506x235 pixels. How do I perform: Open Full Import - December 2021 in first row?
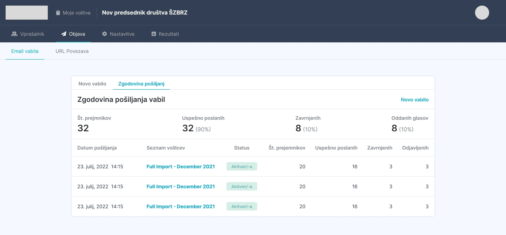(181, 166)
